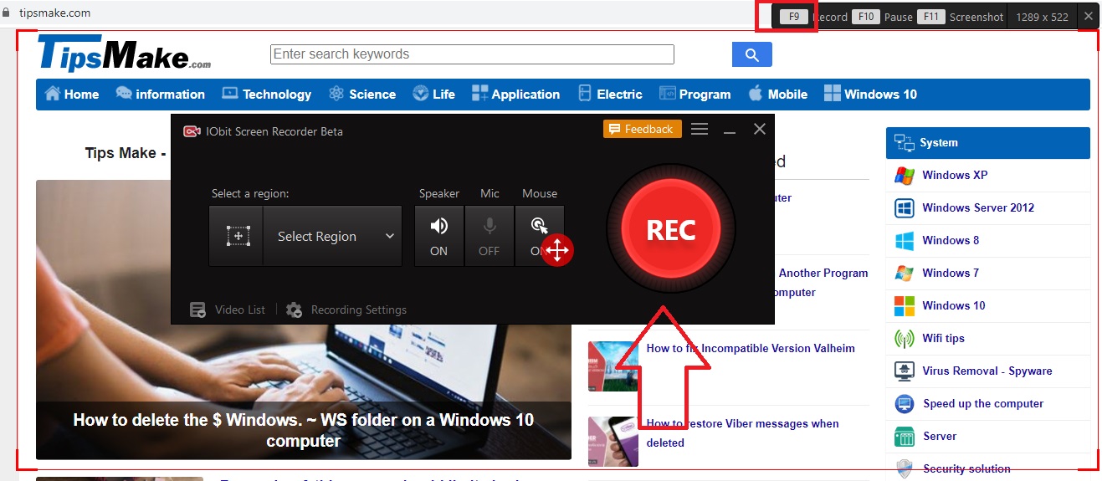Image resolution: width=1102 pixels, height=481 pixels.
Task: Click the Wifi tips signal icon
Action: tap(904, 339)
